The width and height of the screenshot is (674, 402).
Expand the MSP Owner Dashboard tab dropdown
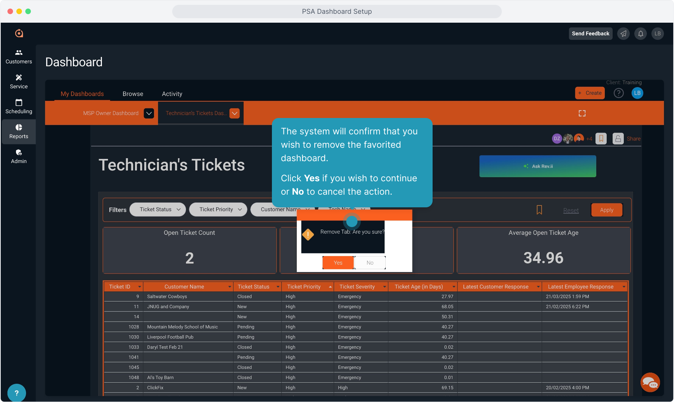[x=149, y=113]
